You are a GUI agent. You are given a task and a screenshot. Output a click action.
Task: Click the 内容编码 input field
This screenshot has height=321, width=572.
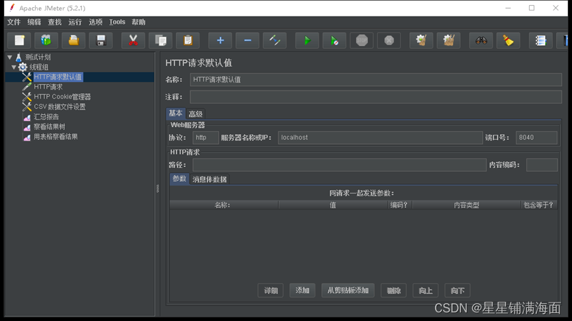(x=542, y=165)
